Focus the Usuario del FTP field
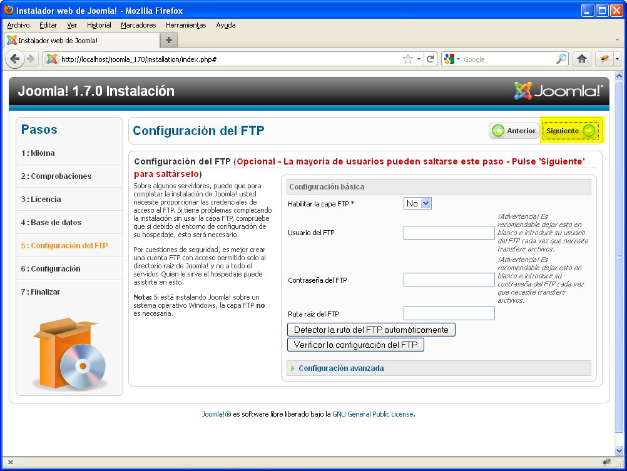The width and height of the screenshot is (627, 471). 449,233
